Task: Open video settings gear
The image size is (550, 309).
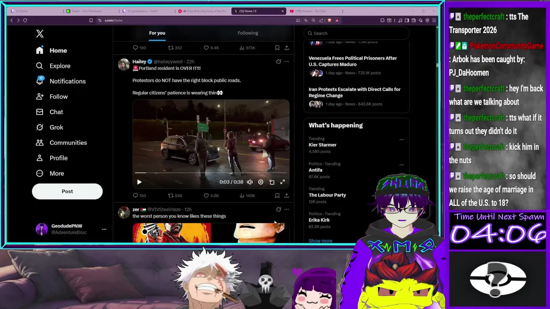Action: (260, 182)
